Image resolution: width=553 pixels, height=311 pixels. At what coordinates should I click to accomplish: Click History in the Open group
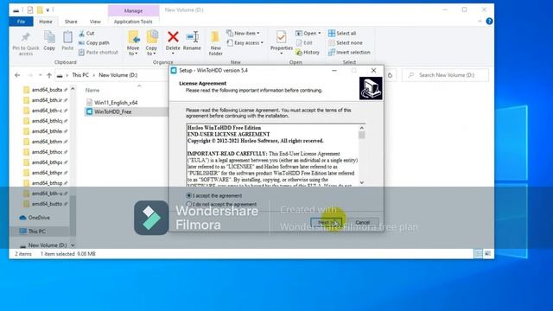coord(308,52)
